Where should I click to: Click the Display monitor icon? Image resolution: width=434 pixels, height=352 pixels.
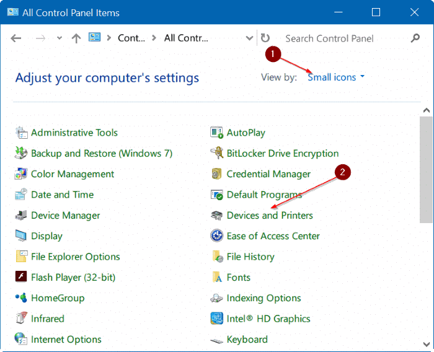(21, 236)
